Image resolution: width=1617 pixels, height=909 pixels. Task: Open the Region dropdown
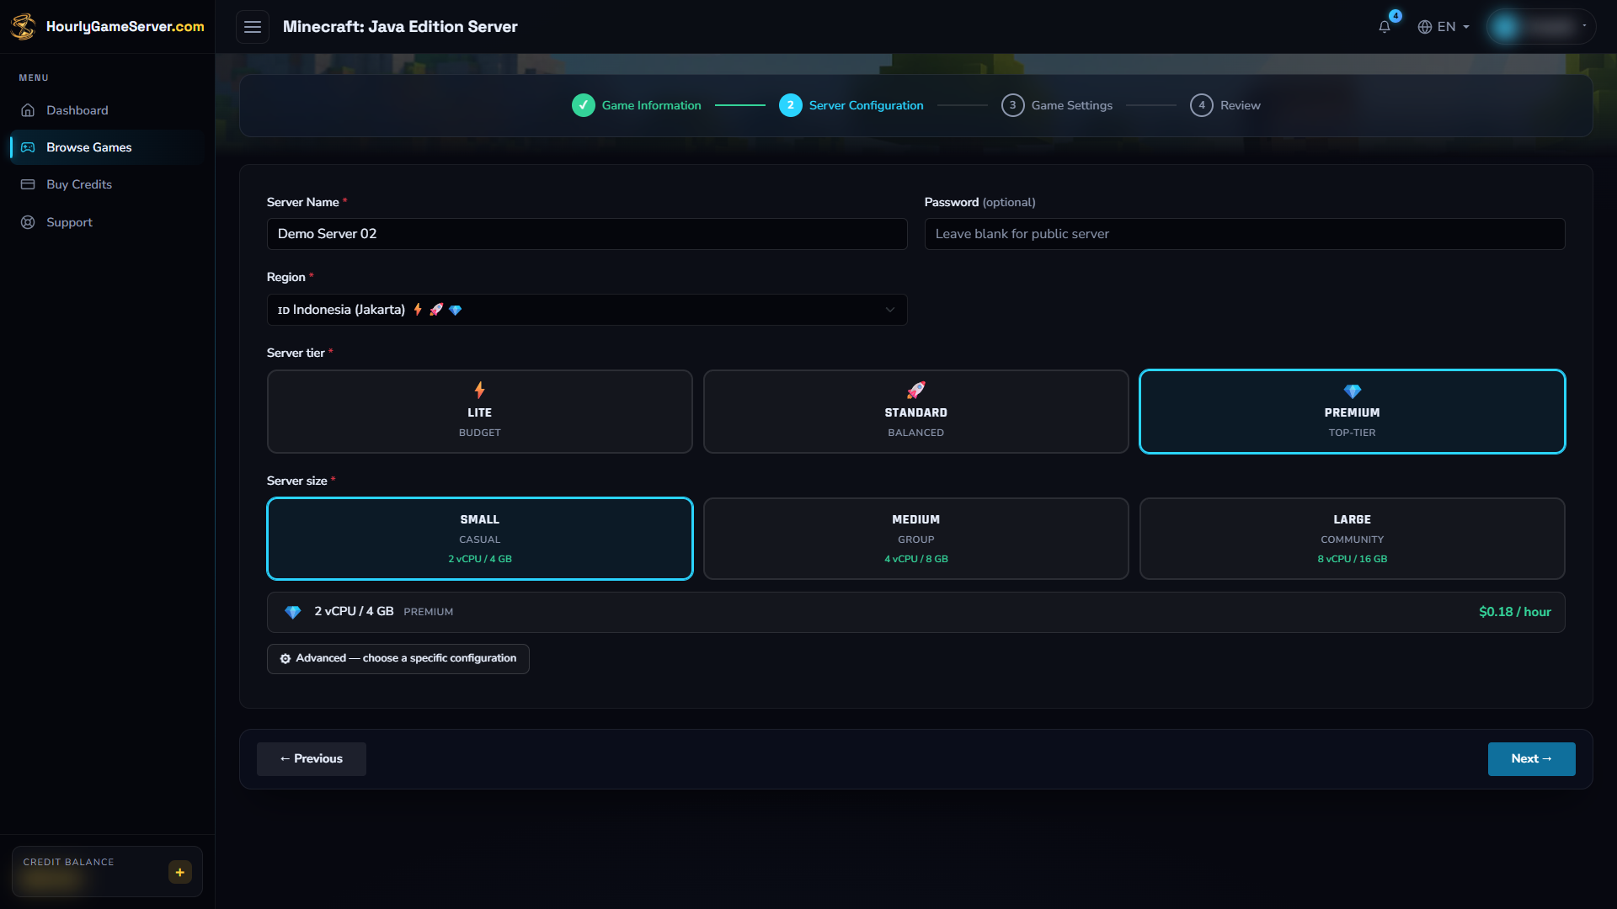[x=587, y=310]
